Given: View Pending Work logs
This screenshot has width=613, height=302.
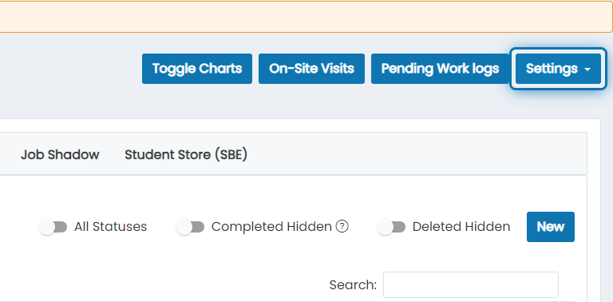Looking at the screenshot, I should click(441, 69).
